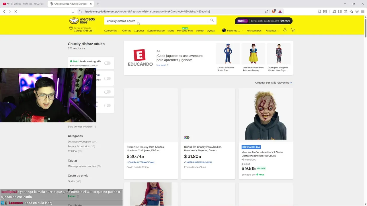The width and height of the screenshot is (367, 206).
Task: Click into the search field with chucky disfraz adulto
Action: coord(156,21)
